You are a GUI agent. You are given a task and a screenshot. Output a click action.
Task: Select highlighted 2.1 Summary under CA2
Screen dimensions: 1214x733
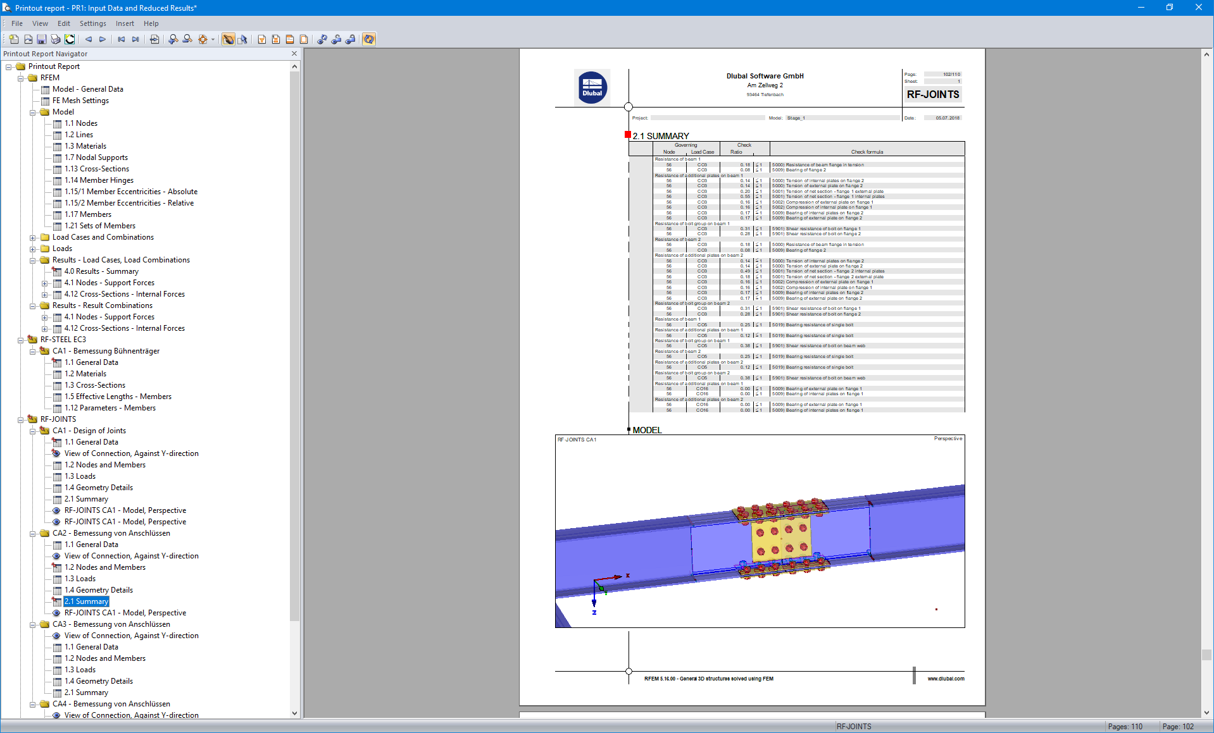click(87, 601)
